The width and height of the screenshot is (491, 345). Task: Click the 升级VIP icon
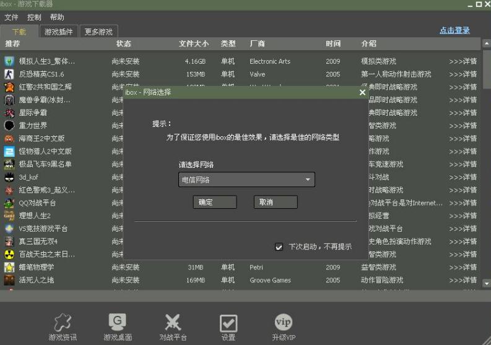pos(284,322)
